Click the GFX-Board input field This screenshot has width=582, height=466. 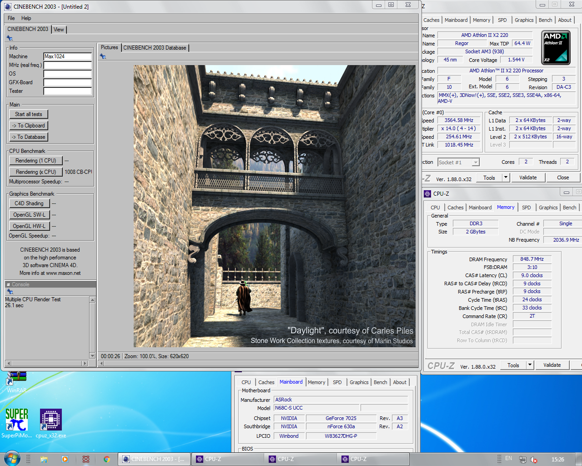click(x=68, y=82)
